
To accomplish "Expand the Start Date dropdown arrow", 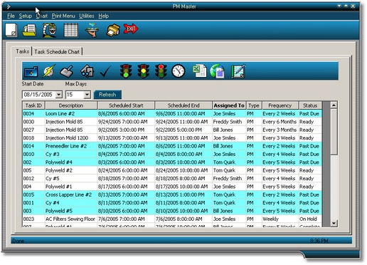I will (x=58, y=95).
